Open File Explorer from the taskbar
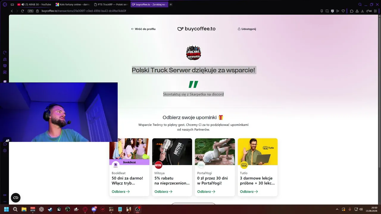 click(24, 209)
